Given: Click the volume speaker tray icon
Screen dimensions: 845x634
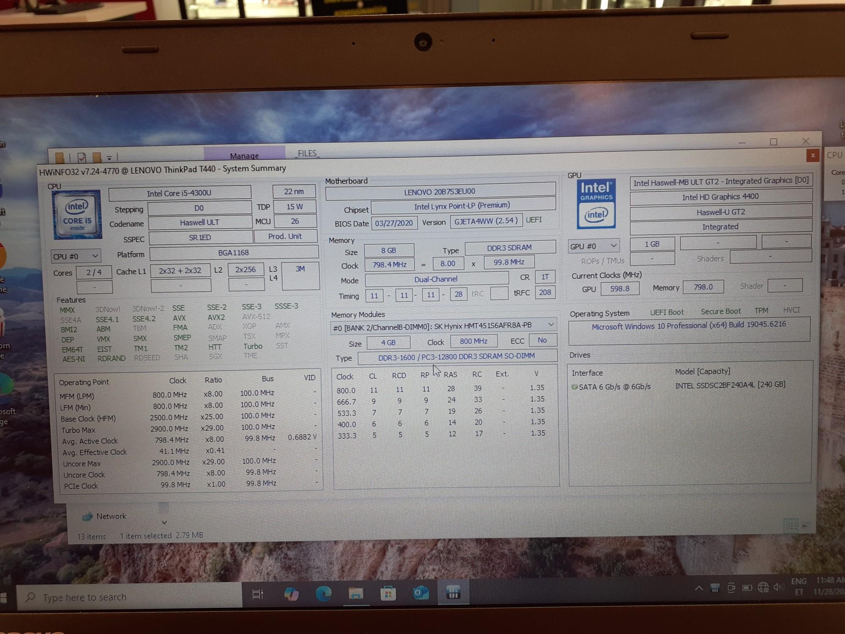Looking at the screenshot, I should click(778, 587).
